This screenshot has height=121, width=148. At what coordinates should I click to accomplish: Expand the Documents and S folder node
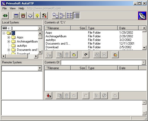click(x=9, y=50)
